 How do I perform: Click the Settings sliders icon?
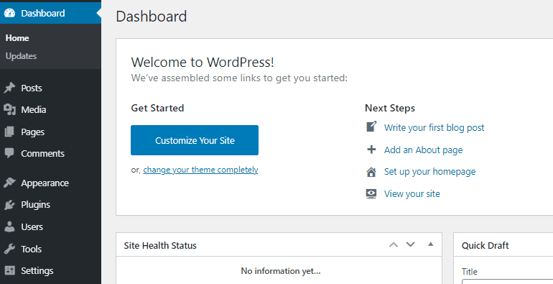tap(9, 270)
